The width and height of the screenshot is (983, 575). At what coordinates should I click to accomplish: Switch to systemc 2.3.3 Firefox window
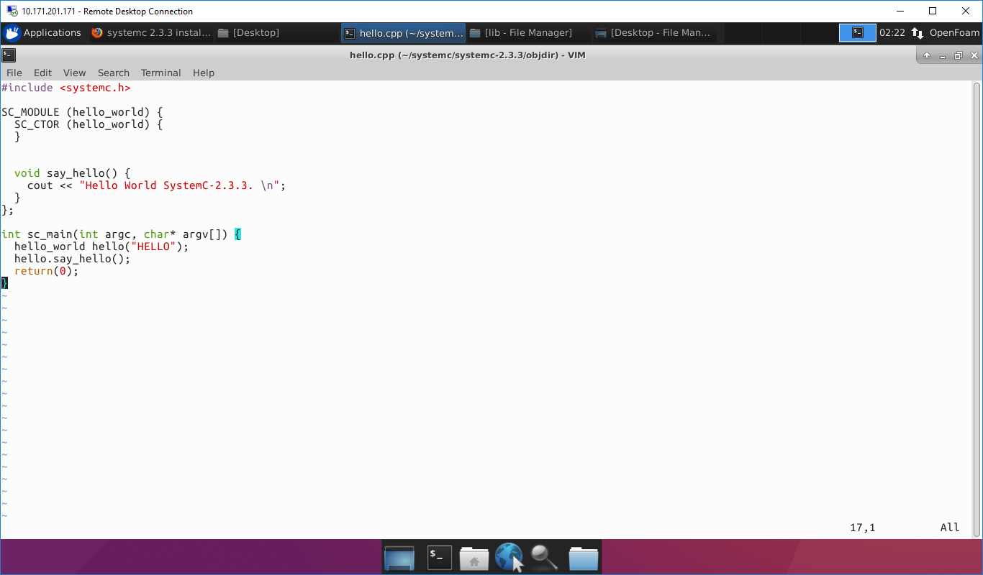[x=151, y=33]
